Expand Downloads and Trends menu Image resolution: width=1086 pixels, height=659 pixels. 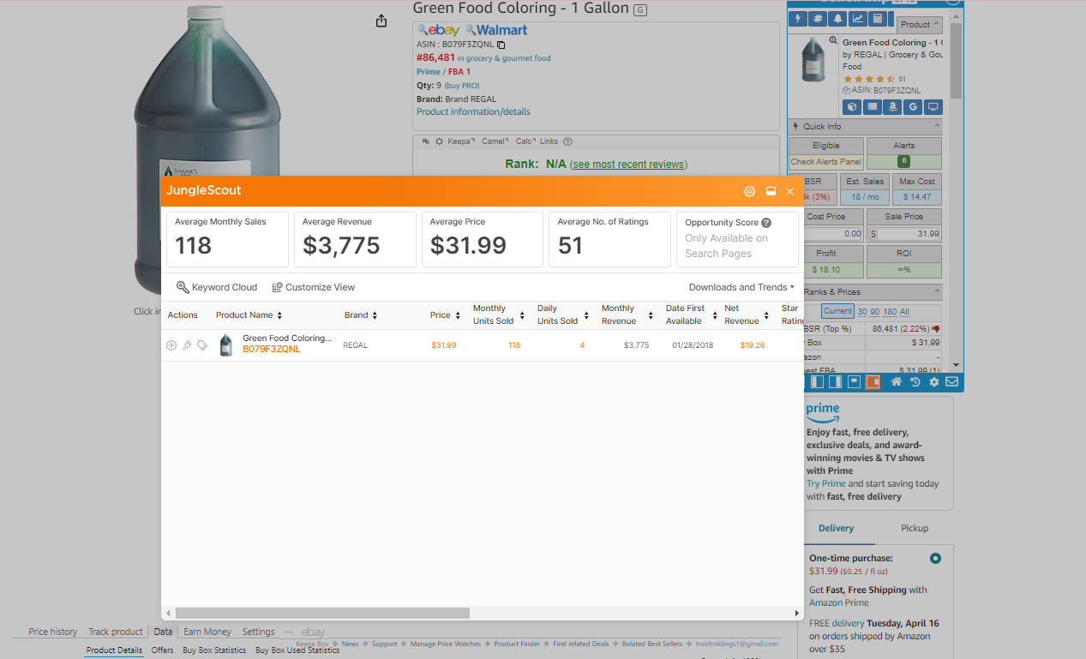click(741, 287)
